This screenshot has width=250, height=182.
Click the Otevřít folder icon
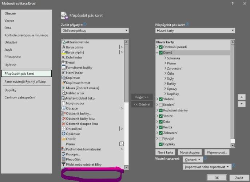(x=64, y=139)
